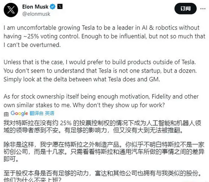Click the Chinese paragraph beginning 我对特斯拉
The image size is (209, 182).
(102, 127)
